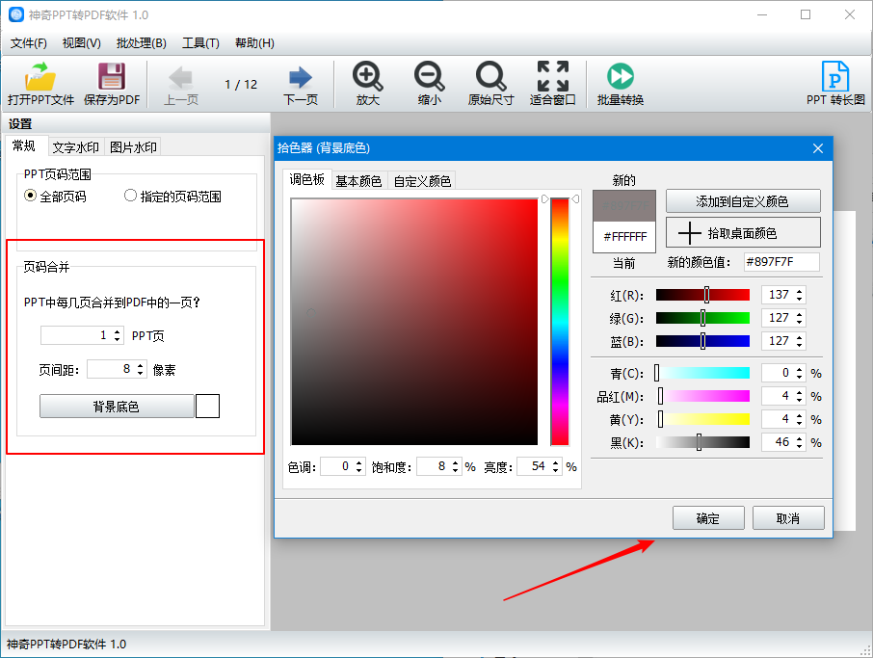
Task: Confirm the color picker selection
Action: [708, 517]
